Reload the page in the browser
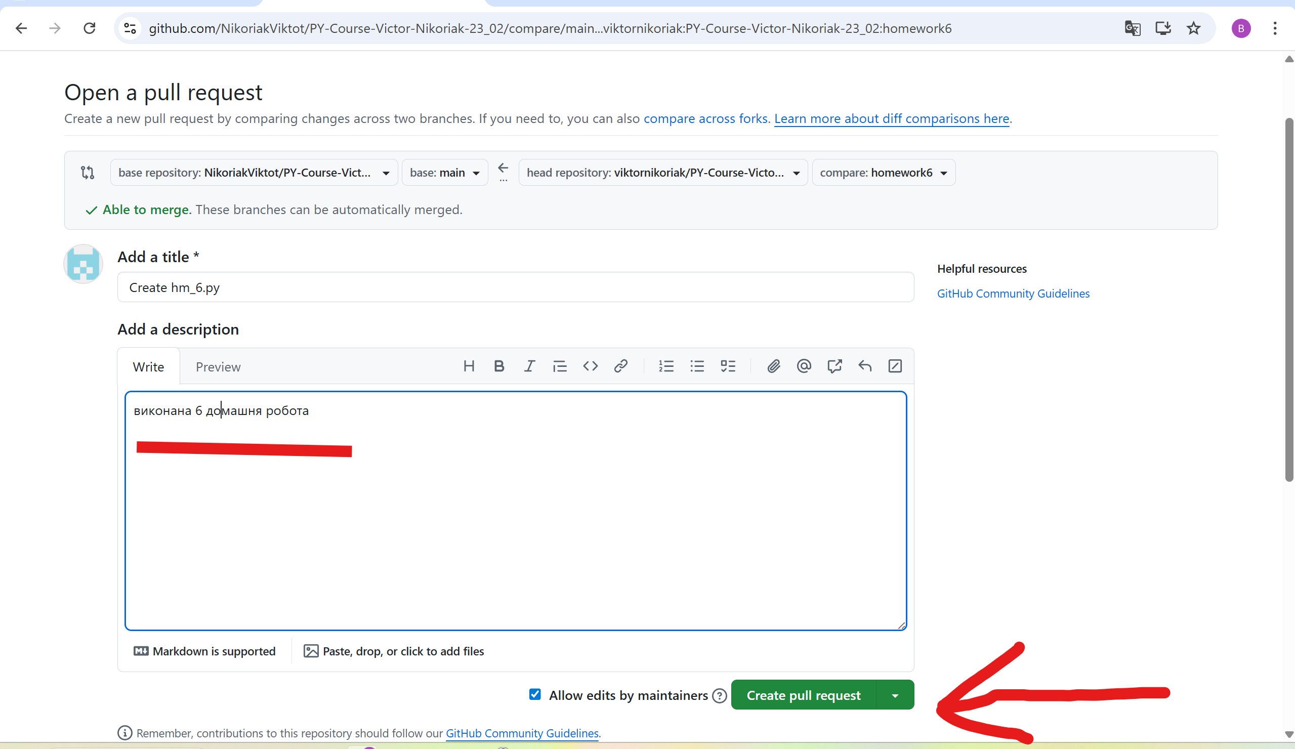The height and width of the screenshot is (749, 1295). click(x=90, y=28)
